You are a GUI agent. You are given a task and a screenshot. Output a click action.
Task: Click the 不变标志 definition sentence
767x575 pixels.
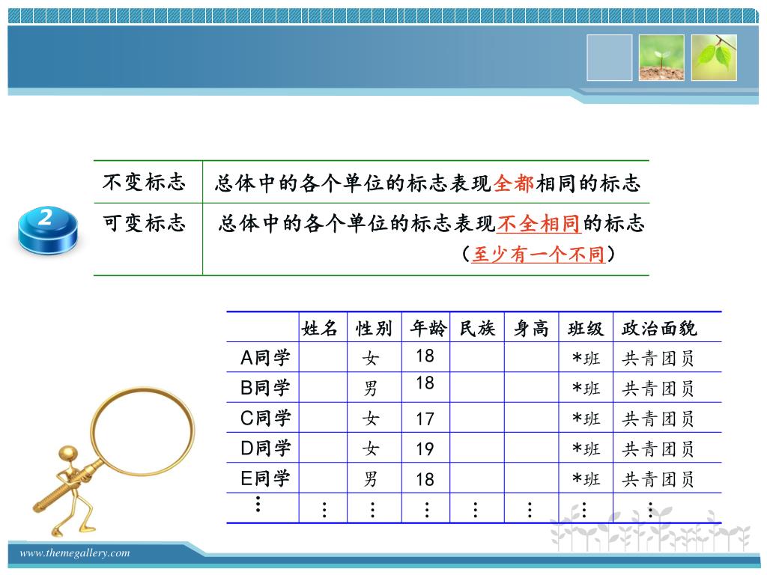point(428,183)
